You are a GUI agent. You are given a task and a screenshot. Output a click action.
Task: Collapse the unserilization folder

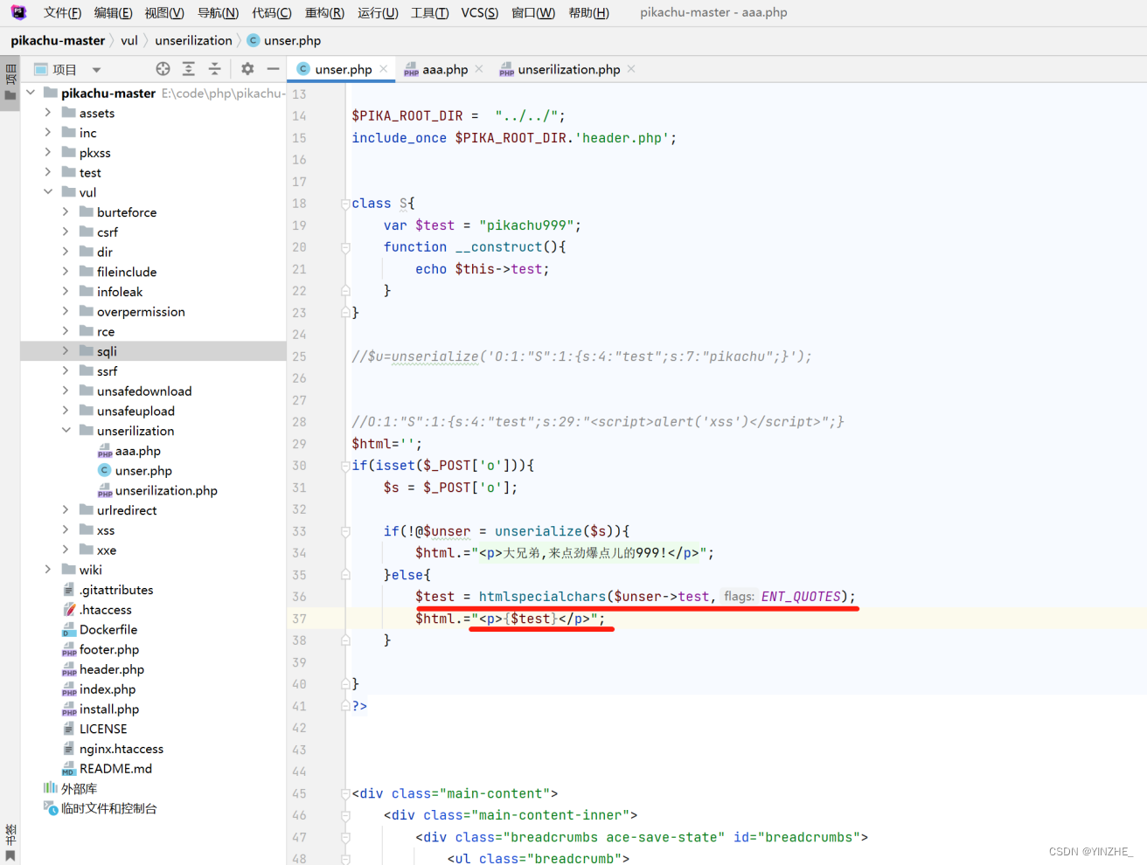click(66, 431)
